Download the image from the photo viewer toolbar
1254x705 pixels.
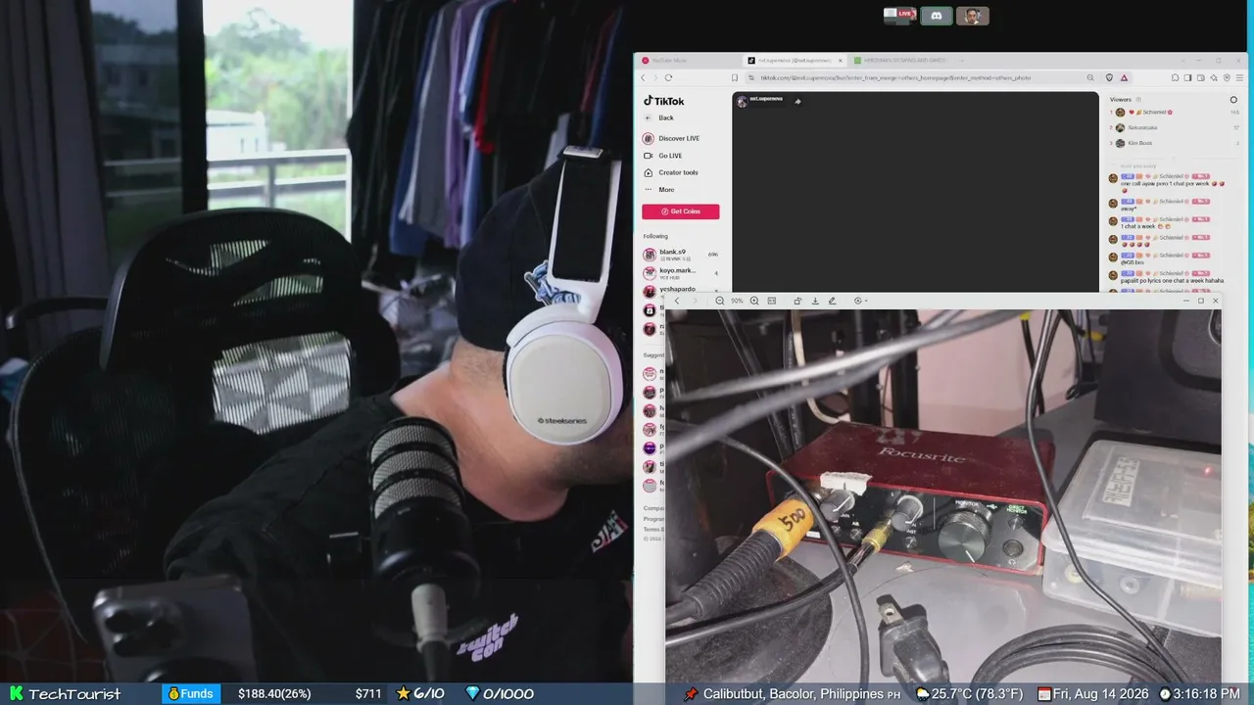(x=815, y=301)
